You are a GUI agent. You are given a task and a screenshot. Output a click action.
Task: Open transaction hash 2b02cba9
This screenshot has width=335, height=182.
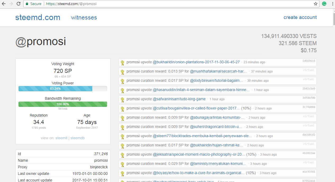point(309,89)
